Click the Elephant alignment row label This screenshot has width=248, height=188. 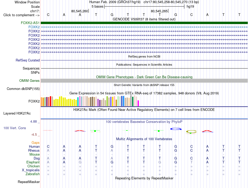click(x=33, y=162)
